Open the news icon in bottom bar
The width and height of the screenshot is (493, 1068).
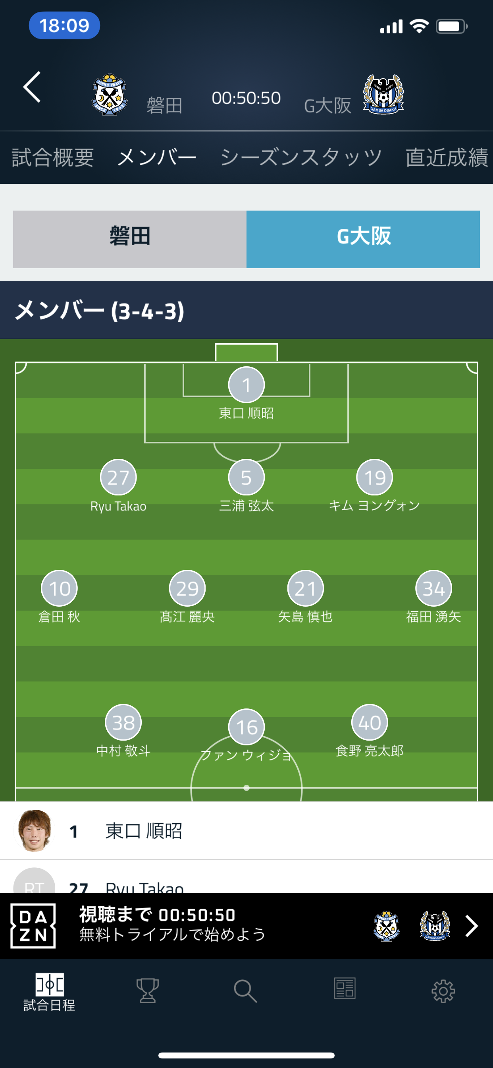(x=345, y=989)
